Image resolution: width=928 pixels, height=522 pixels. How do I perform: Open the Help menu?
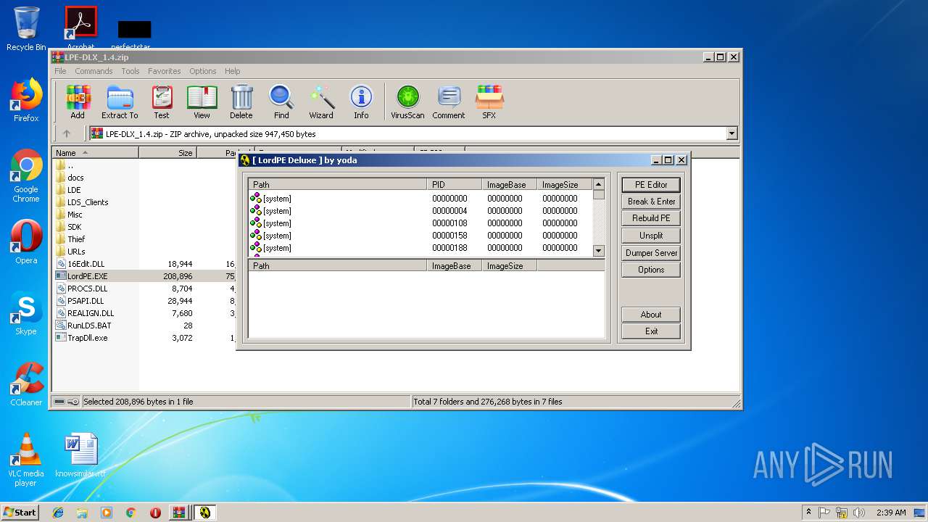pyautogui.click(x=232, y=71)
